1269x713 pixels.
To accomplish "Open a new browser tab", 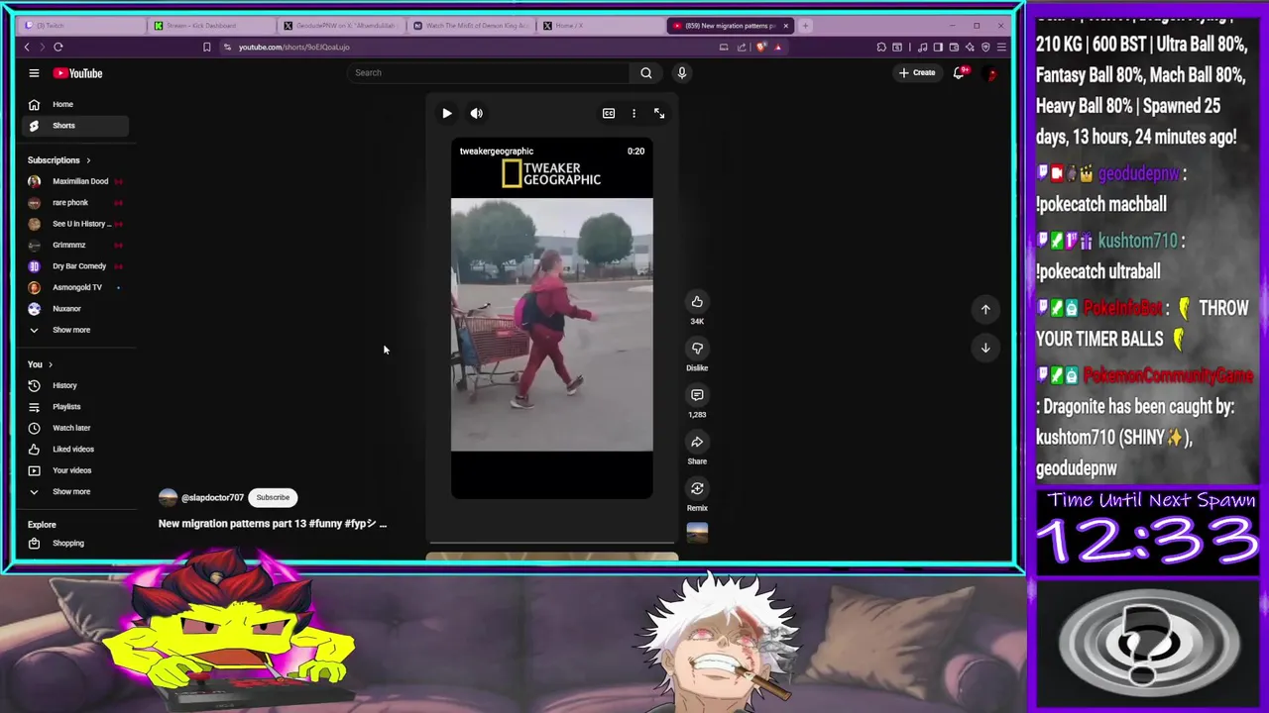I will coord(805,26).
